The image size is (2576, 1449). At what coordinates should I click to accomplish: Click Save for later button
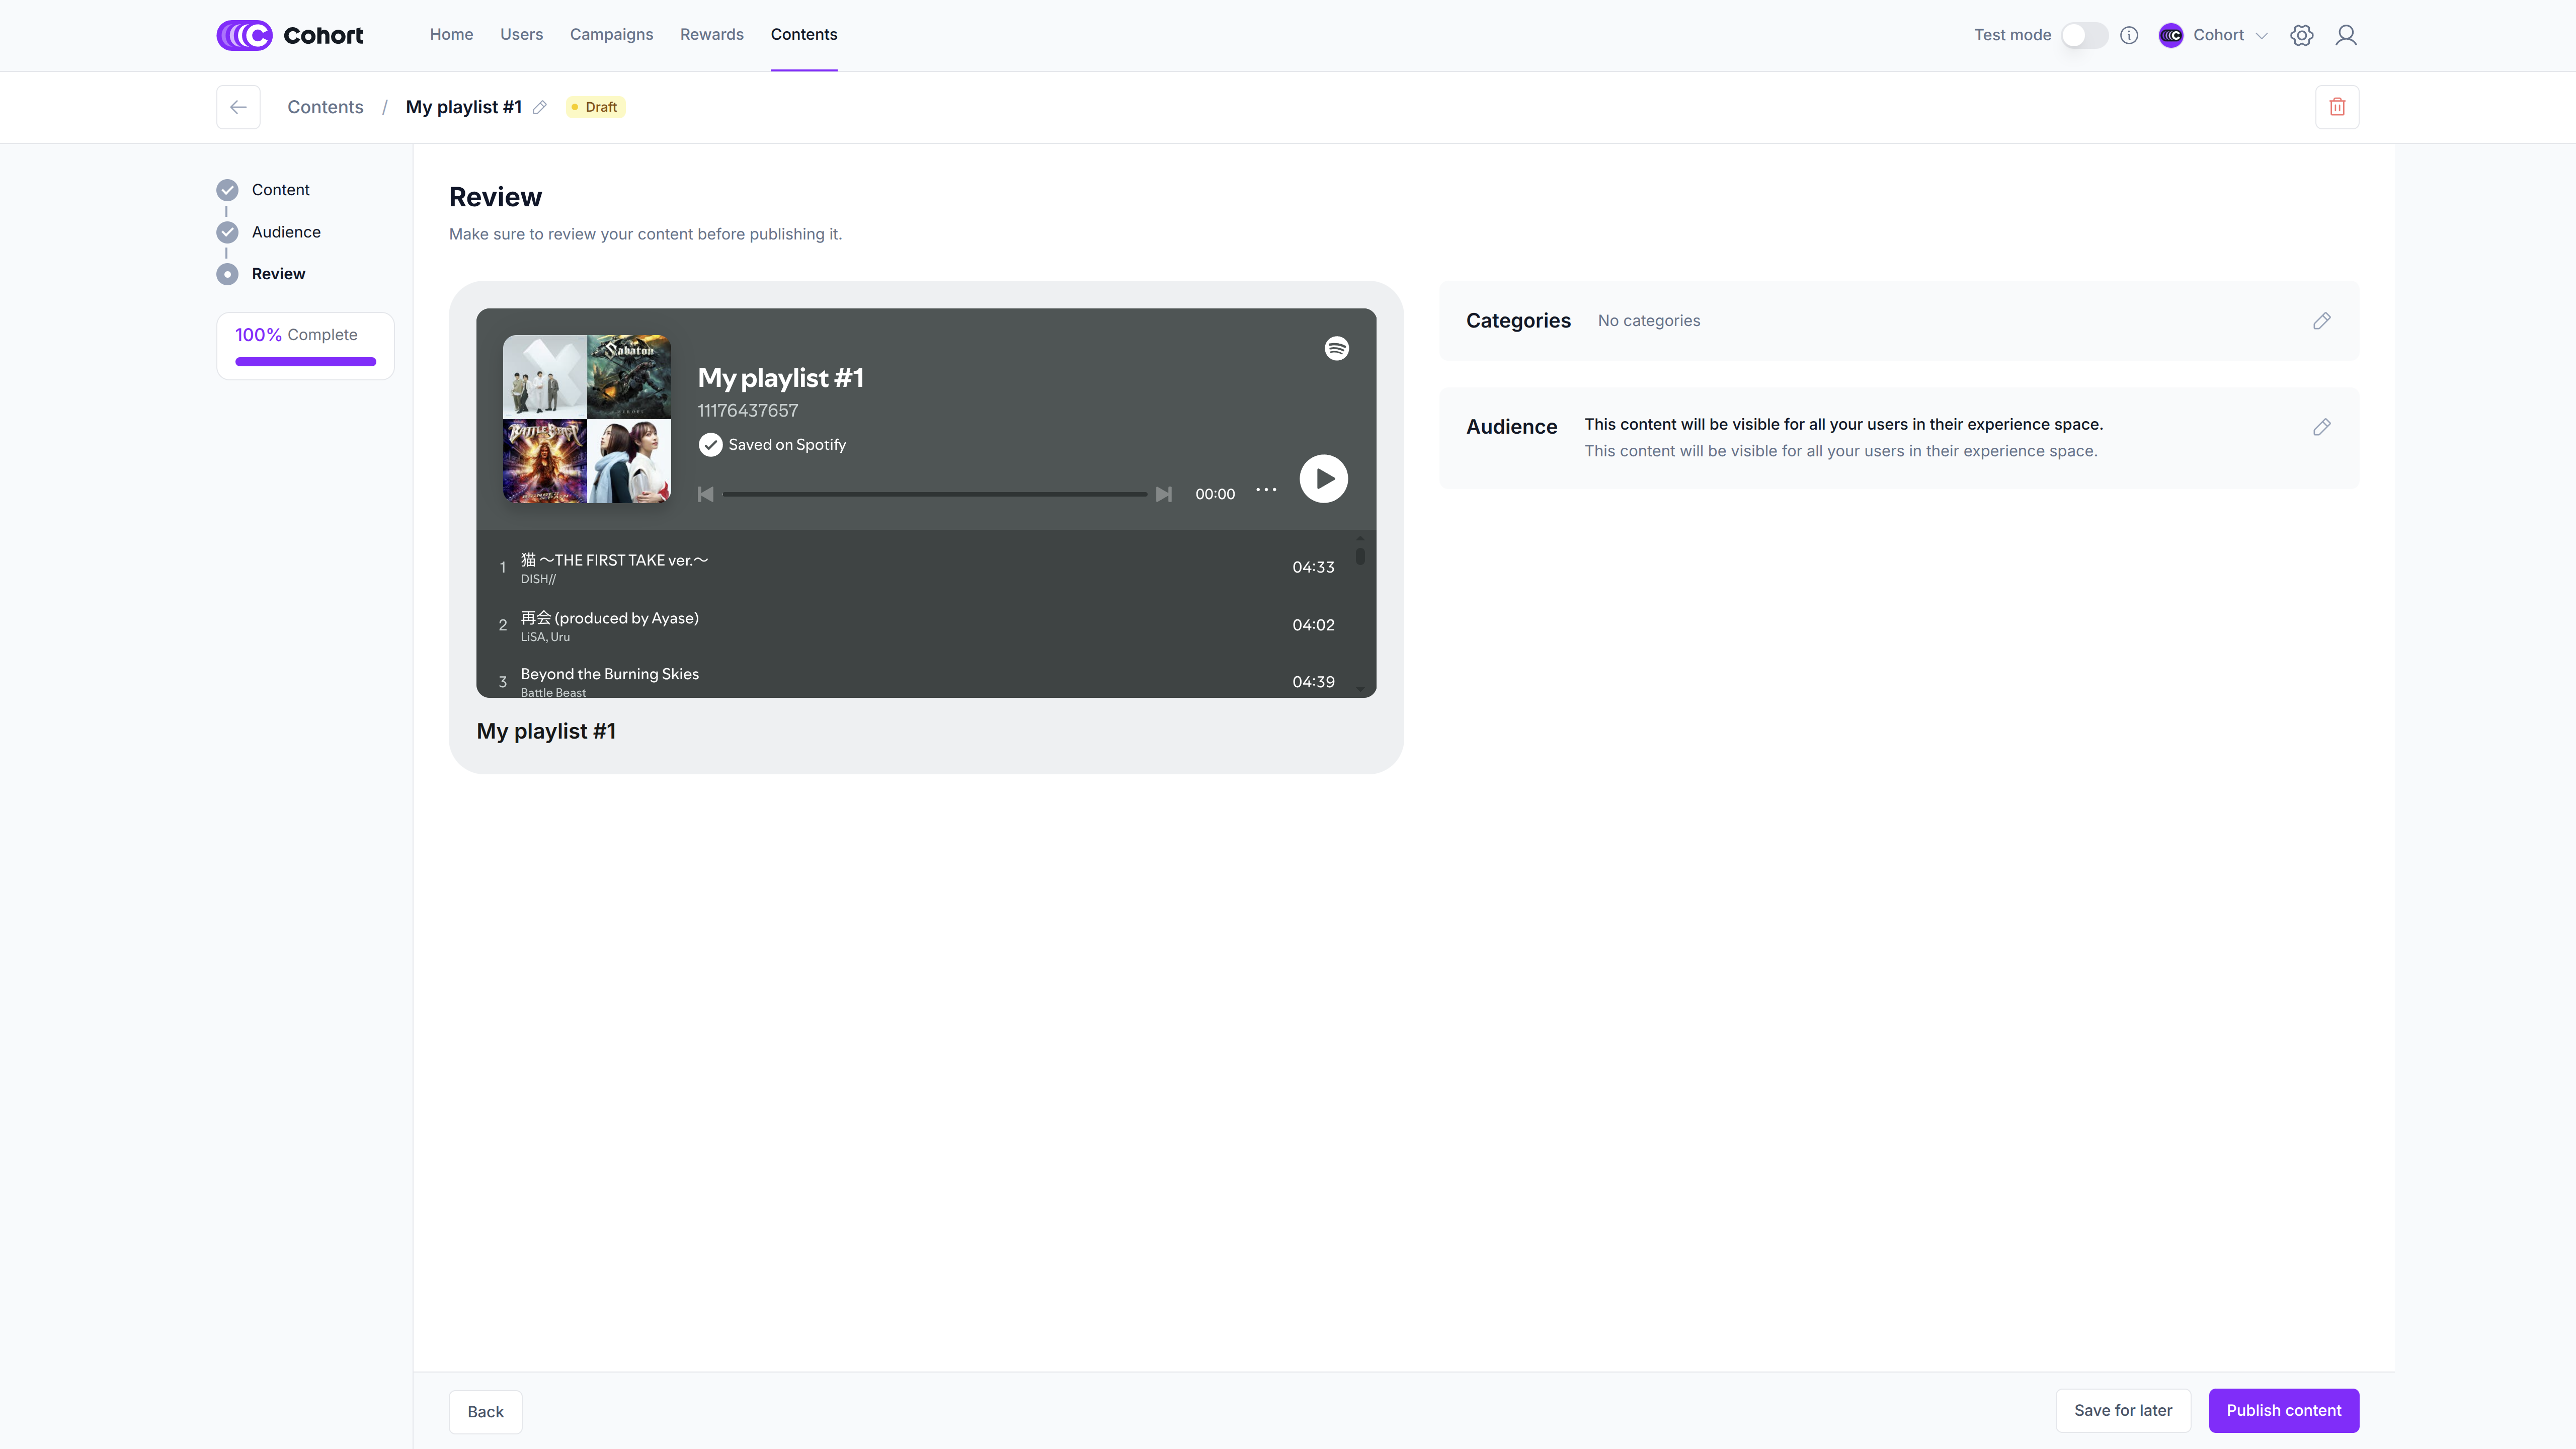[2122, 1410]
